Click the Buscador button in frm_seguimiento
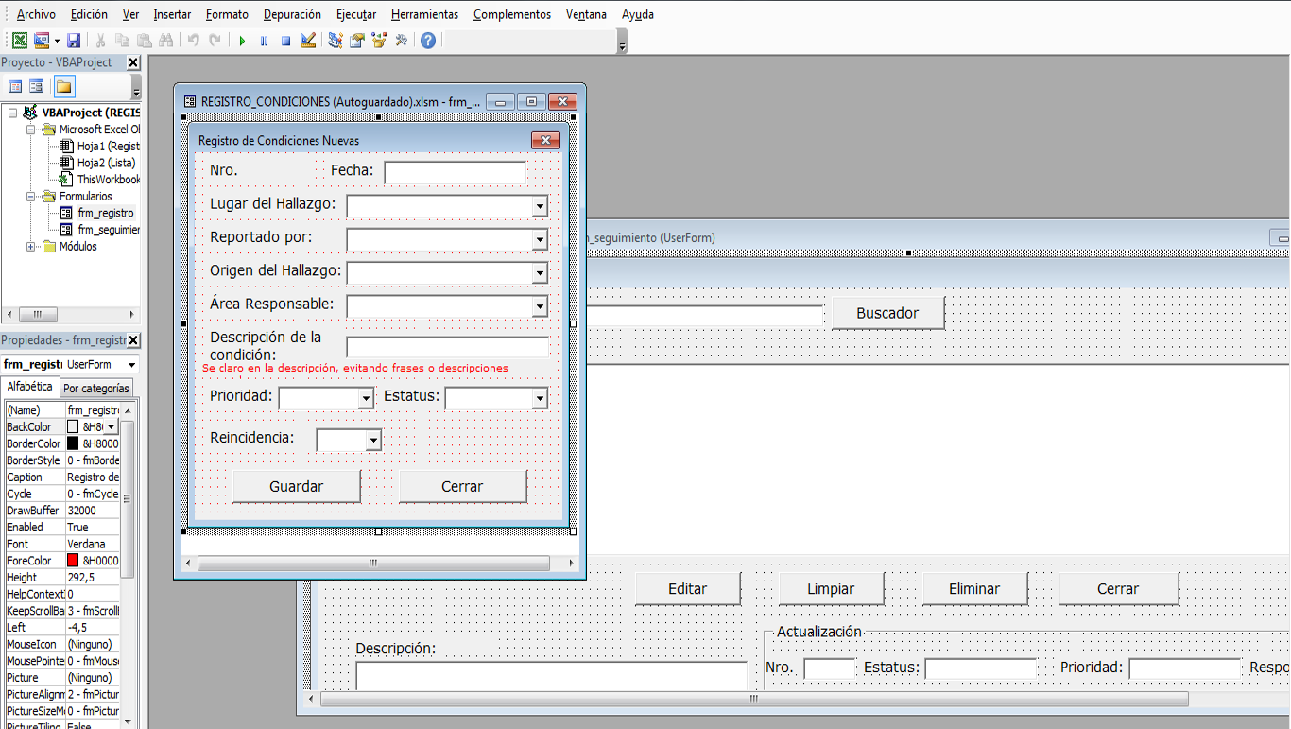This screenshot has width=1291, height=729. tap(887, 313)
